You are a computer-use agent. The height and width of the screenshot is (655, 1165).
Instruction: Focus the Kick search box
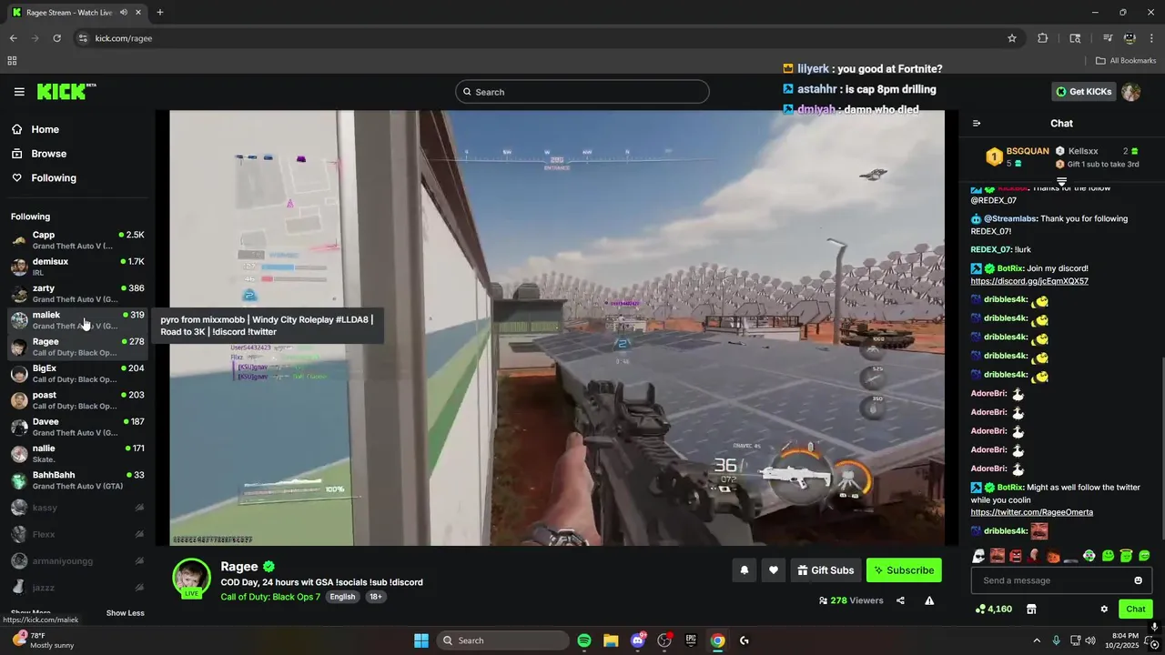(582, 92)
